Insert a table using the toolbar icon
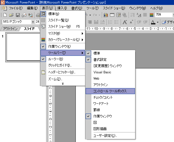Screen dimensions: 174x142 (x=112, y=15)
